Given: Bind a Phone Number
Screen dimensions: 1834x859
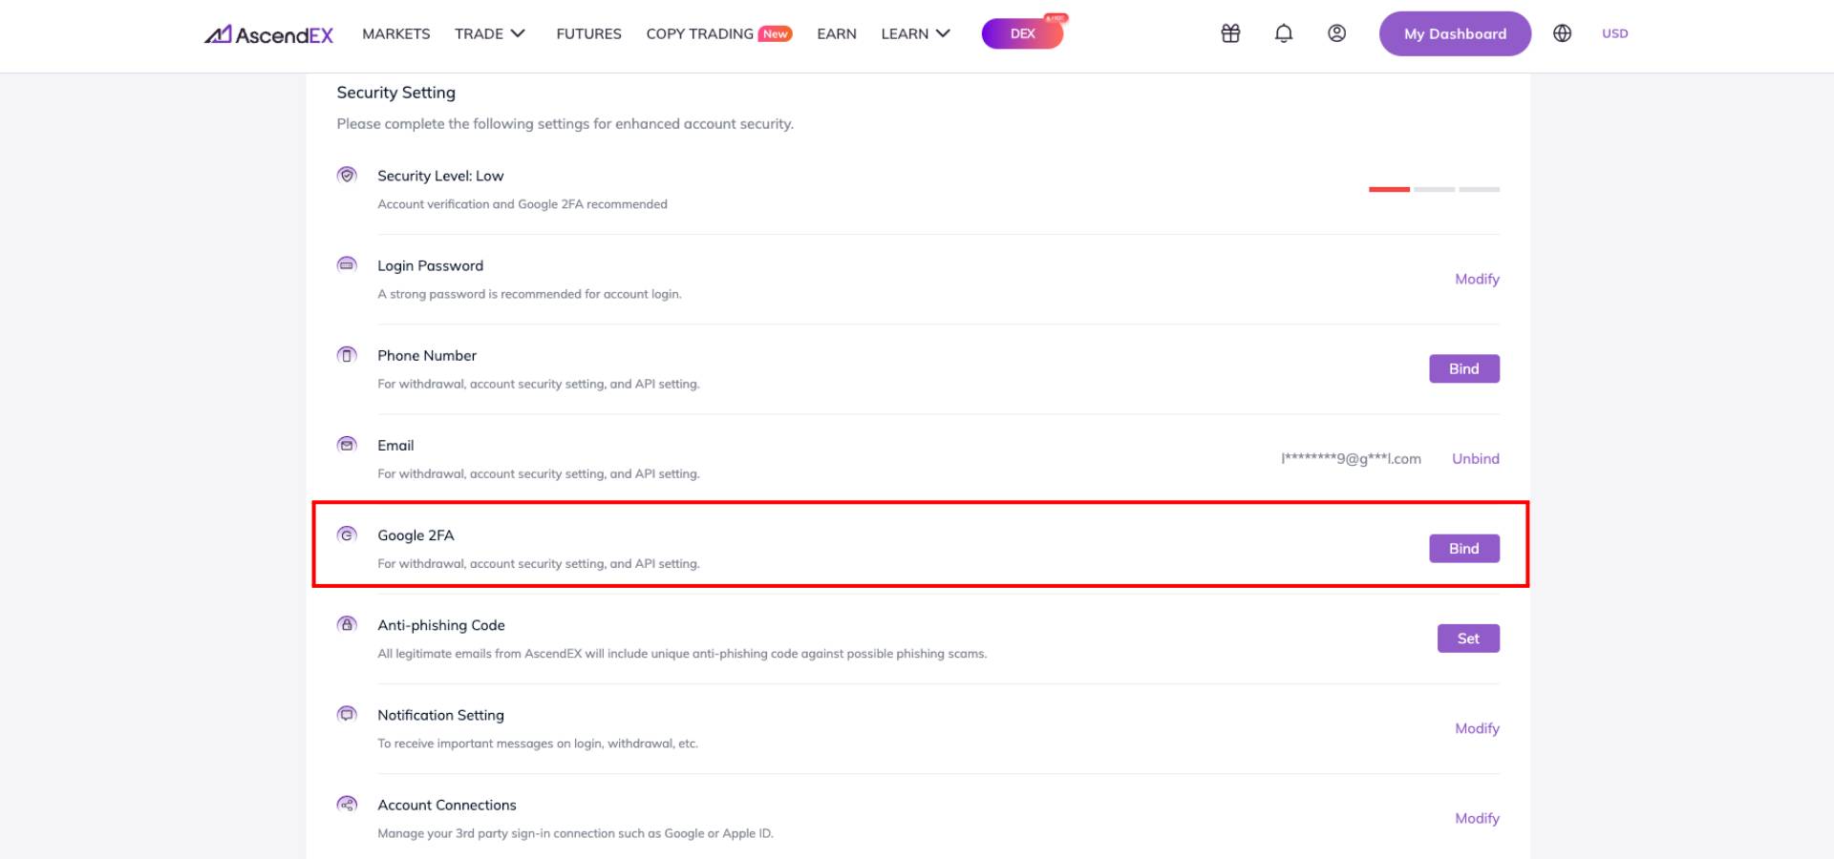Looking at the screenshot, I should pos(1464,368).
